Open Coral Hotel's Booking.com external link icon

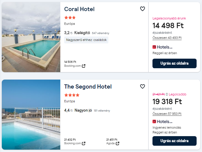(84, 66)
